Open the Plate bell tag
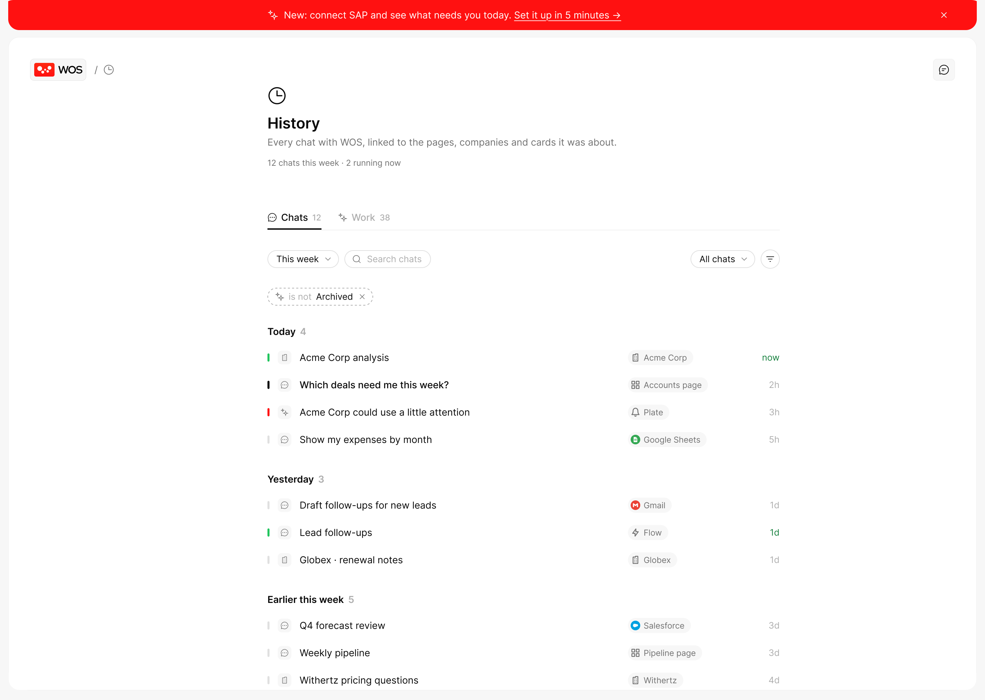Screen dimensions: 985x700 (648, 413)
